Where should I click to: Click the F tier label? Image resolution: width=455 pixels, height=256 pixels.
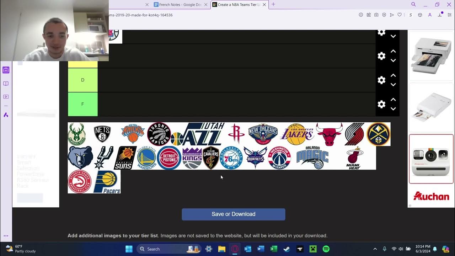[83, 104]
